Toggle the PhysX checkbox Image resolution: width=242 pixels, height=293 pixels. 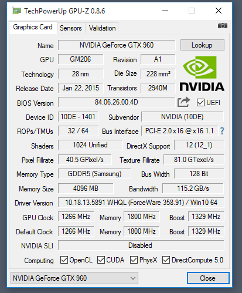pyautogui.click(x=134, y=260)
